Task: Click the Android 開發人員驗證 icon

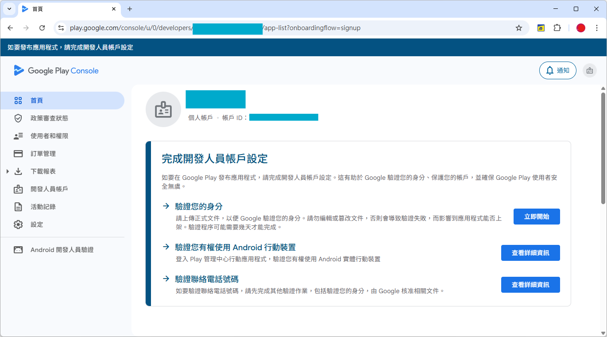Action: (18, 250)
